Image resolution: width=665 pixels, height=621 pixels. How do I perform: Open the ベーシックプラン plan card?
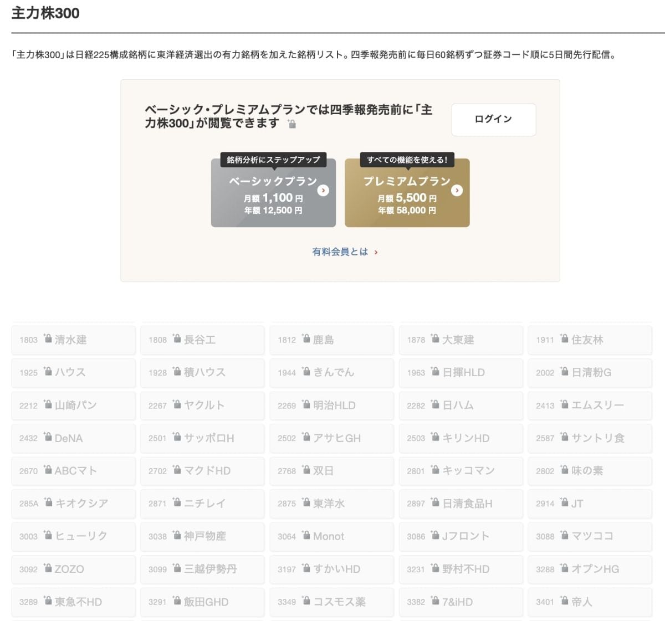coord(273,193)
